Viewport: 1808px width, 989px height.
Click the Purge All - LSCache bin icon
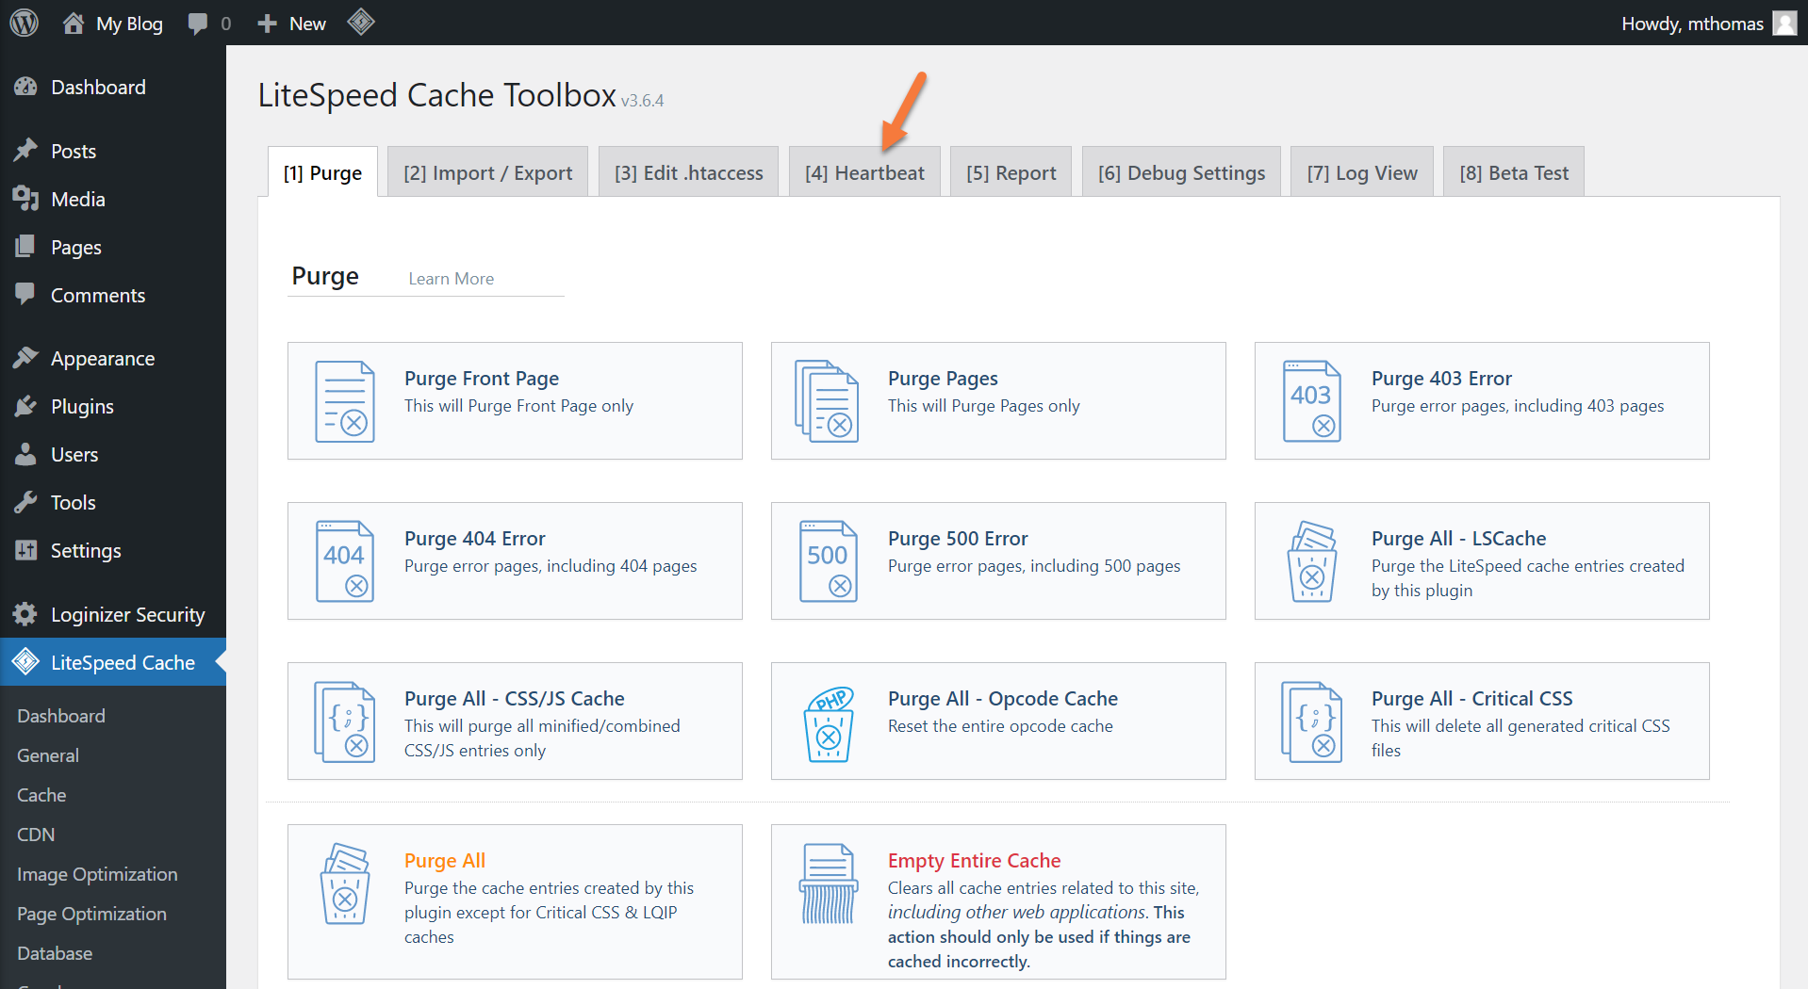1311,561
